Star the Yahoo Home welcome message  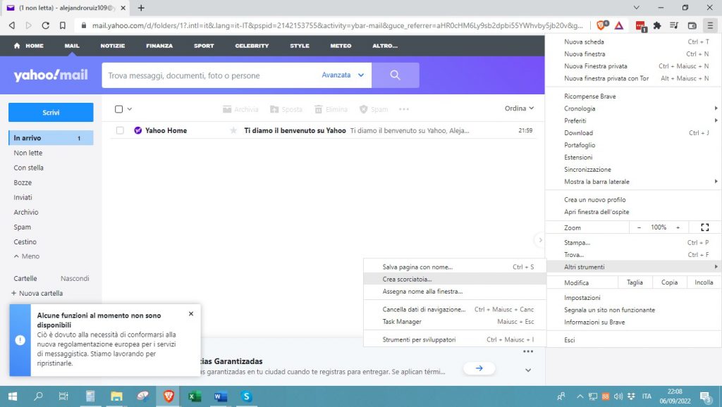pyautogui.click(x=233, y=131)
